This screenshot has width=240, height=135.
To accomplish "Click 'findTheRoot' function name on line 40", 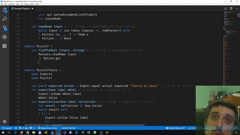I will (x=48, y=50).
